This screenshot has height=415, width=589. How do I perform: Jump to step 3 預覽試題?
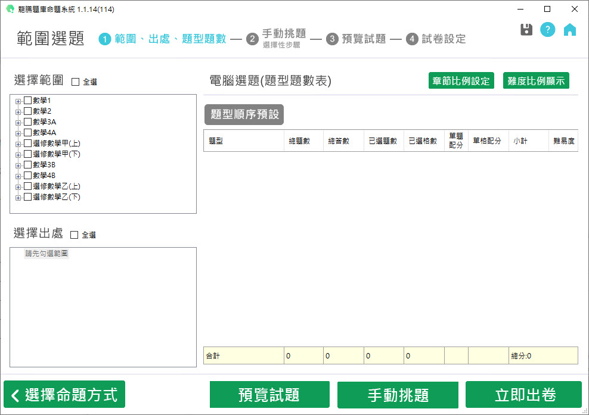click(x=356, y=39)
